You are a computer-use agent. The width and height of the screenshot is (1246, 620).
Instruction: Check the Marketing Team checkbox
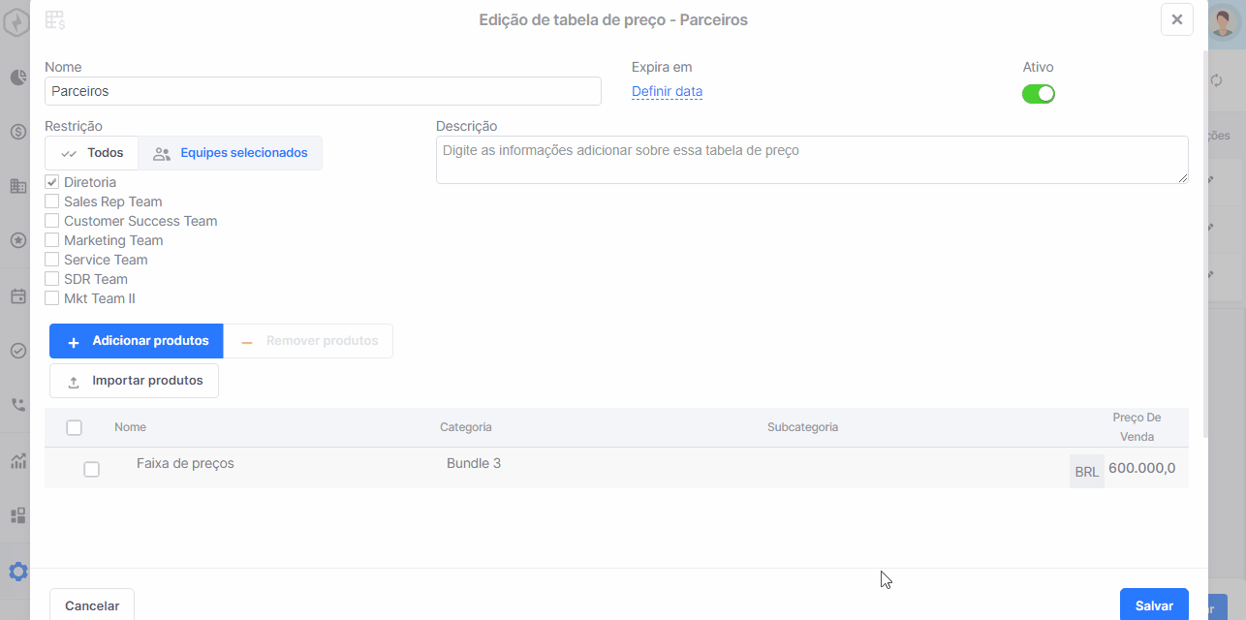pyautogui.click(x=52, y=240)
